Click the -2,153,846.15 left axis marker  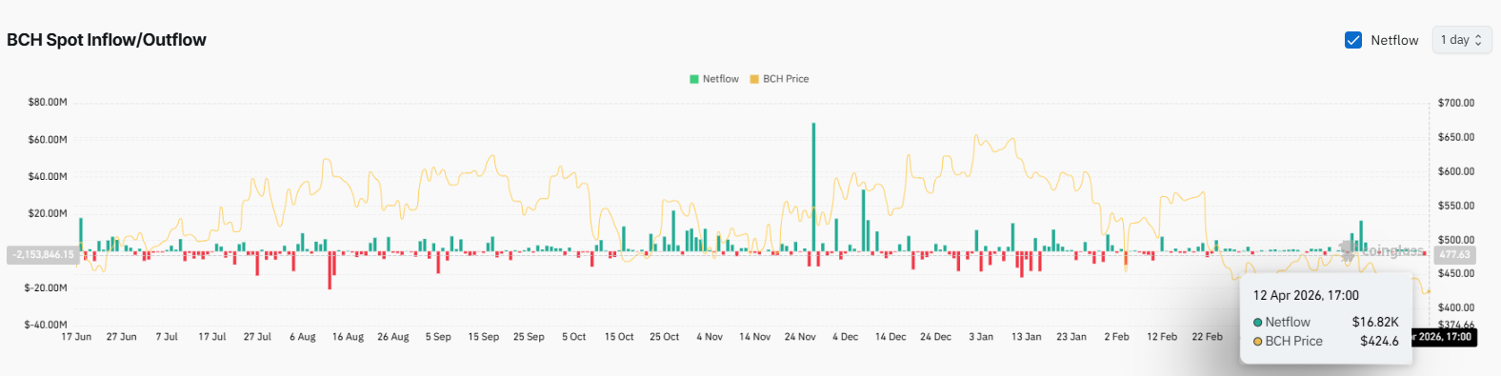(x=44, y=255)
